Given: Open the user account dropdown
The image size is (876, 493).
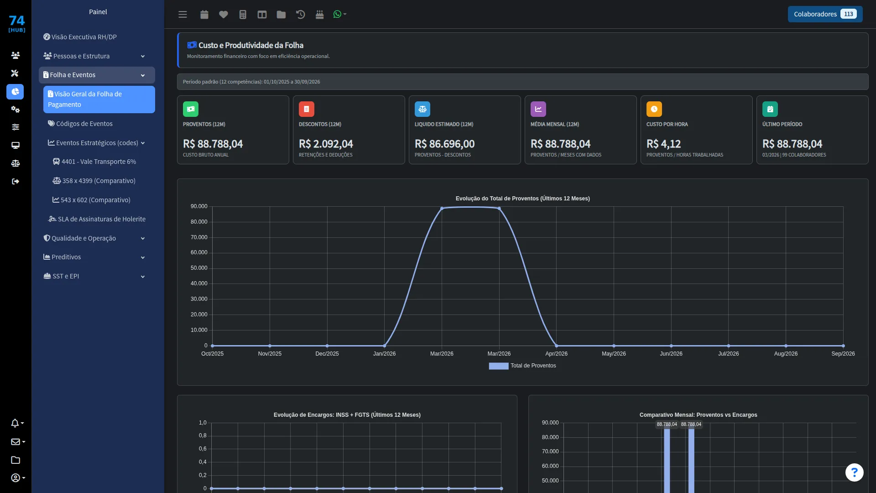Looking at the screenshot, I should click(x=17, y=477).
